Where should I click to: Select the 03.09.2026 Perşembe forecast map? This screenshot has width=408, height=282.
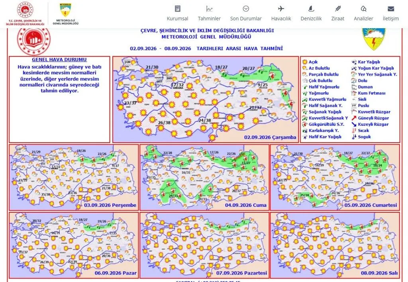tap(74, 177)
